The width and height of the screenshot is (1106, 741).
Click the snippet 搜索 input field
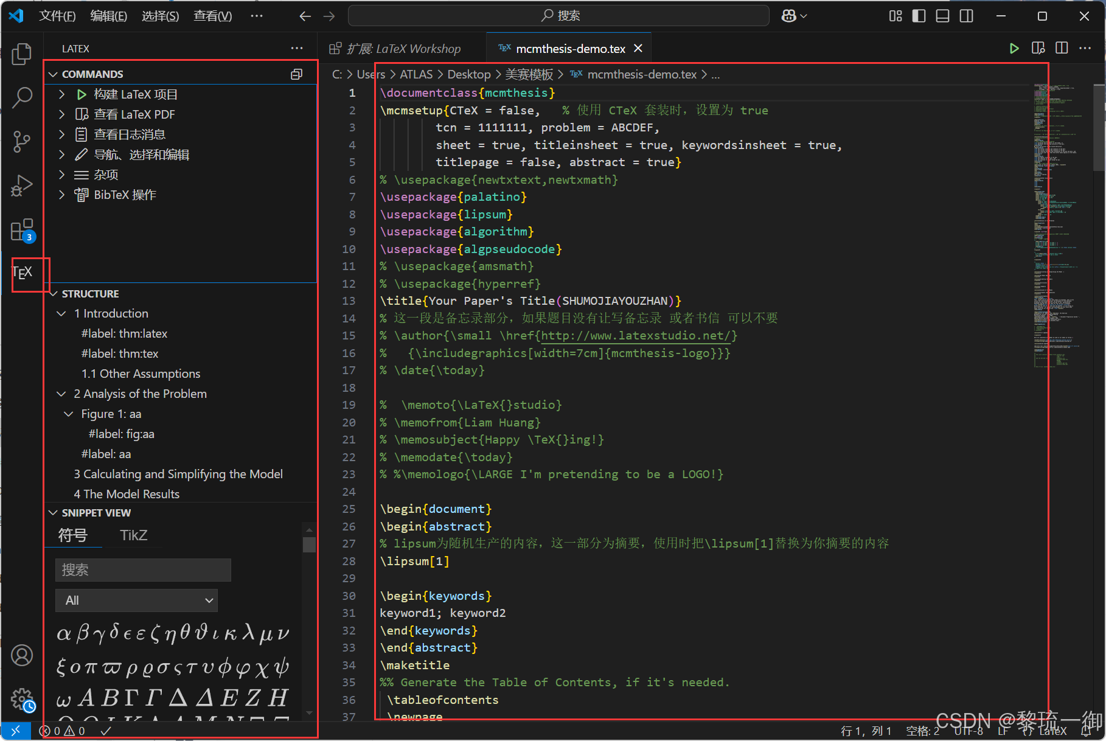click(143, 570)
